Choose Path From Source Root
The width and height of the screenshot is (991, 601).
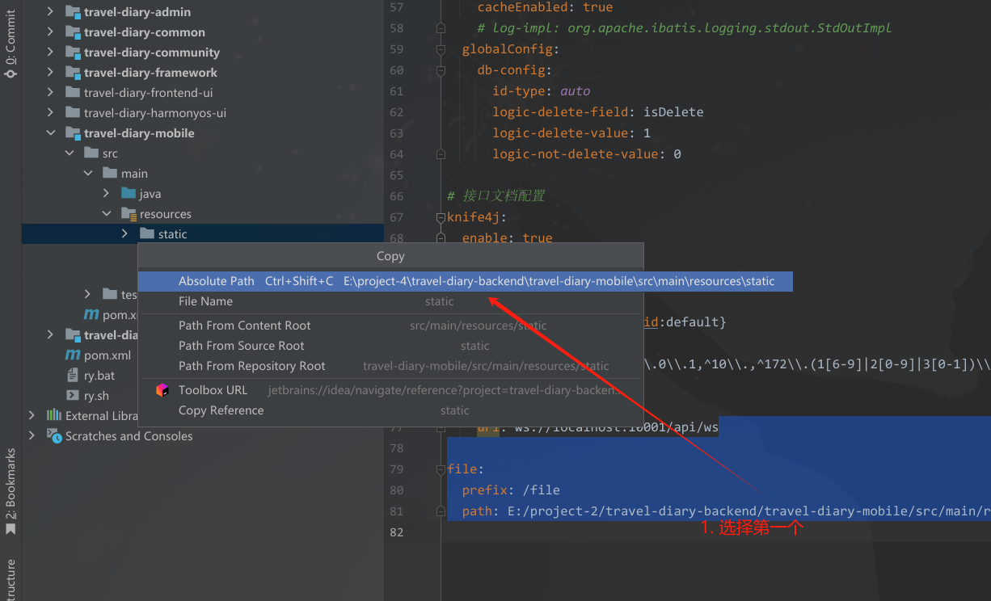click(390, 346)
